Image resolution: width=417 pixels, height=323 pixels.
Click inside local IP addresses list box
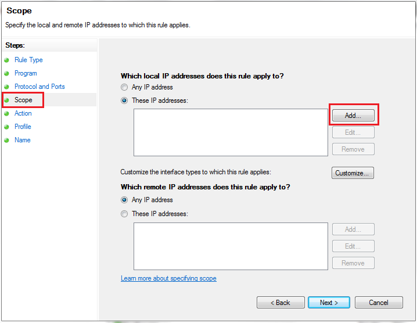[231, 132]
